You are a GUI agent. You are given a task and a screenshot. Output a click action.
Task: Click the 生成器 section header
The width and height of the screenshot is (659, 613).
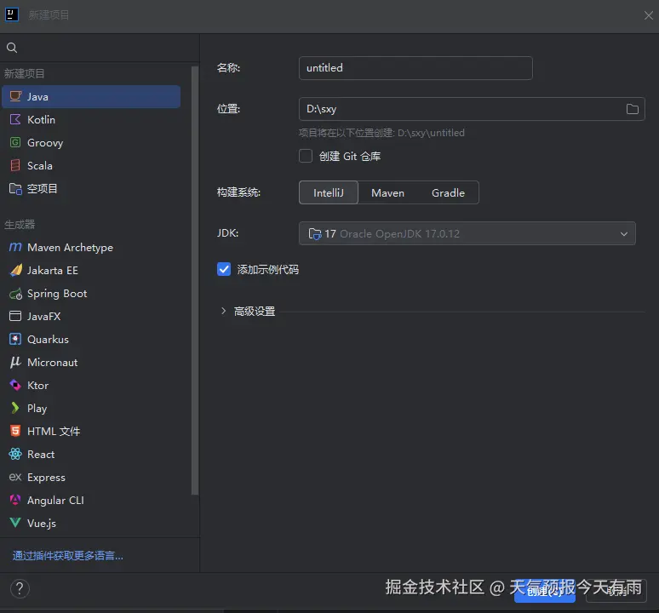point(20,225)
